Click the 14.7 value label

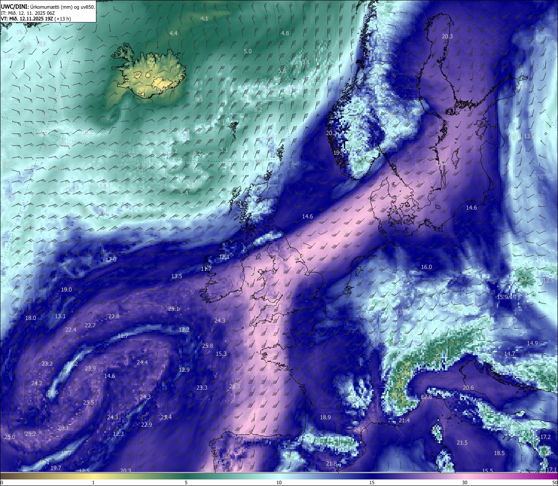point(510,353)
